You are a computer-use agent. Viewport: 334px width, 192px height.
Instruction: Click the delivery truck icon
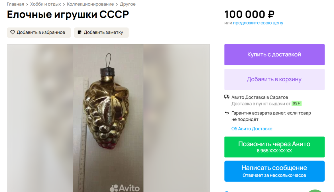[227, 97]
